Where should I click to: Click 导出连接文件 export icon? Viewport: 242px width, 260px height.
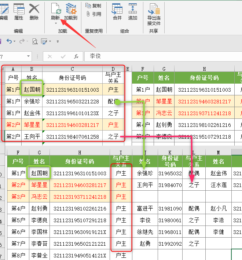coord(154,14)
